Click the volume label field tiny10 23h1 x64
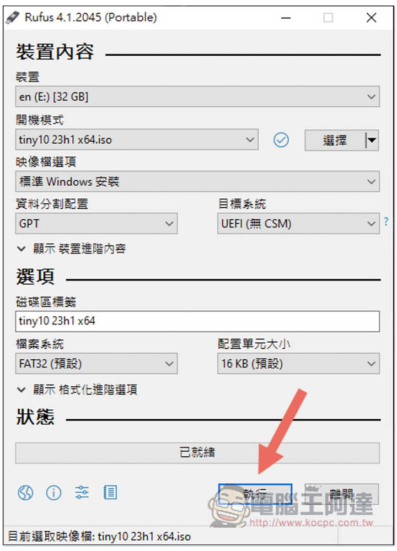This screenshot has width=397, height=551. point(197,321)
